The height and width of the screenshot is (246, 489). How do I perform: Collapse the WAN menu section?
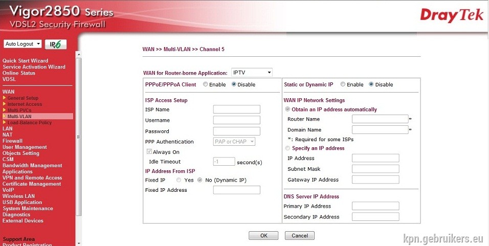pyautogui.click(x=8, y=92)
